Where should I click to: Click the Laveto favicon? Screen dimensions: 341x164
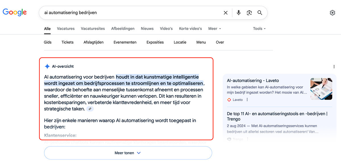coord(229,100)
